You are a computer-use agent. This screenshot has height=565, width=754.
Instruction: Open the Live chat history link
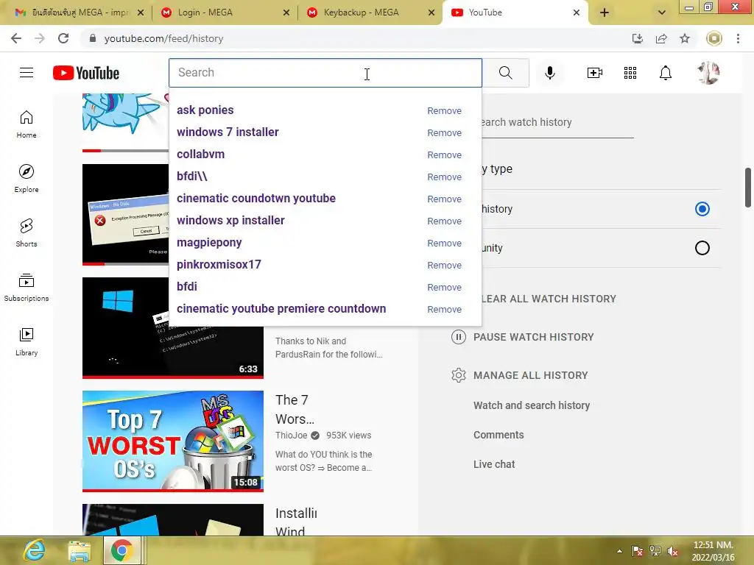coord(494,464)
